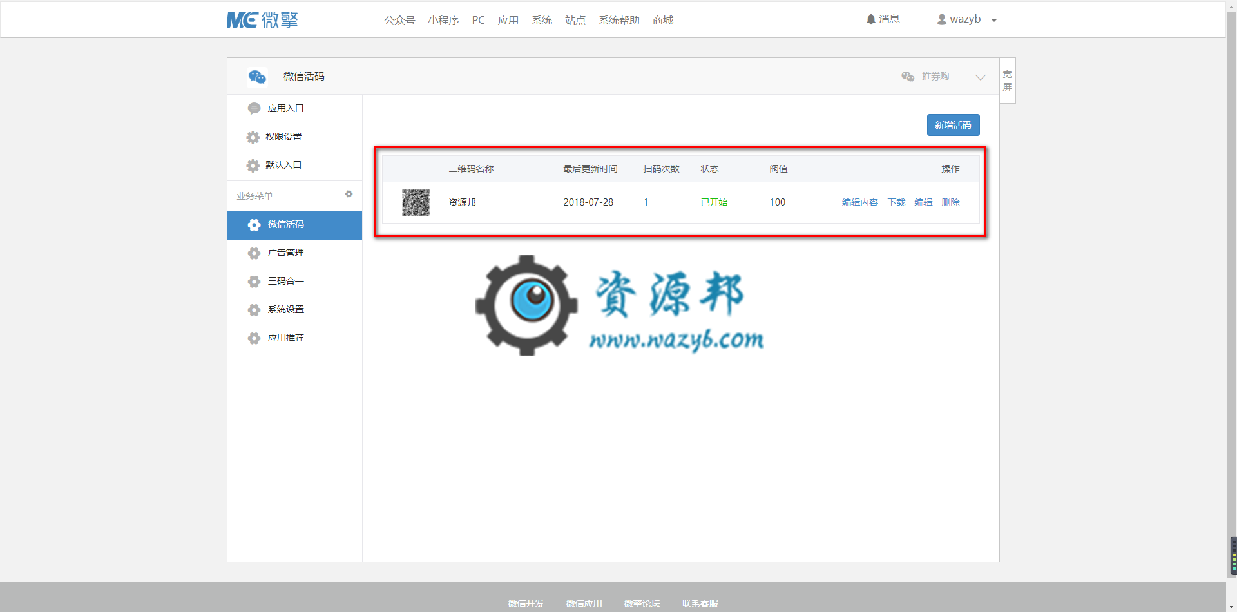Screen dimensions: 1237x612
Task: Click 编辑 link for 资源邦 row
Action: pos(923,202)
